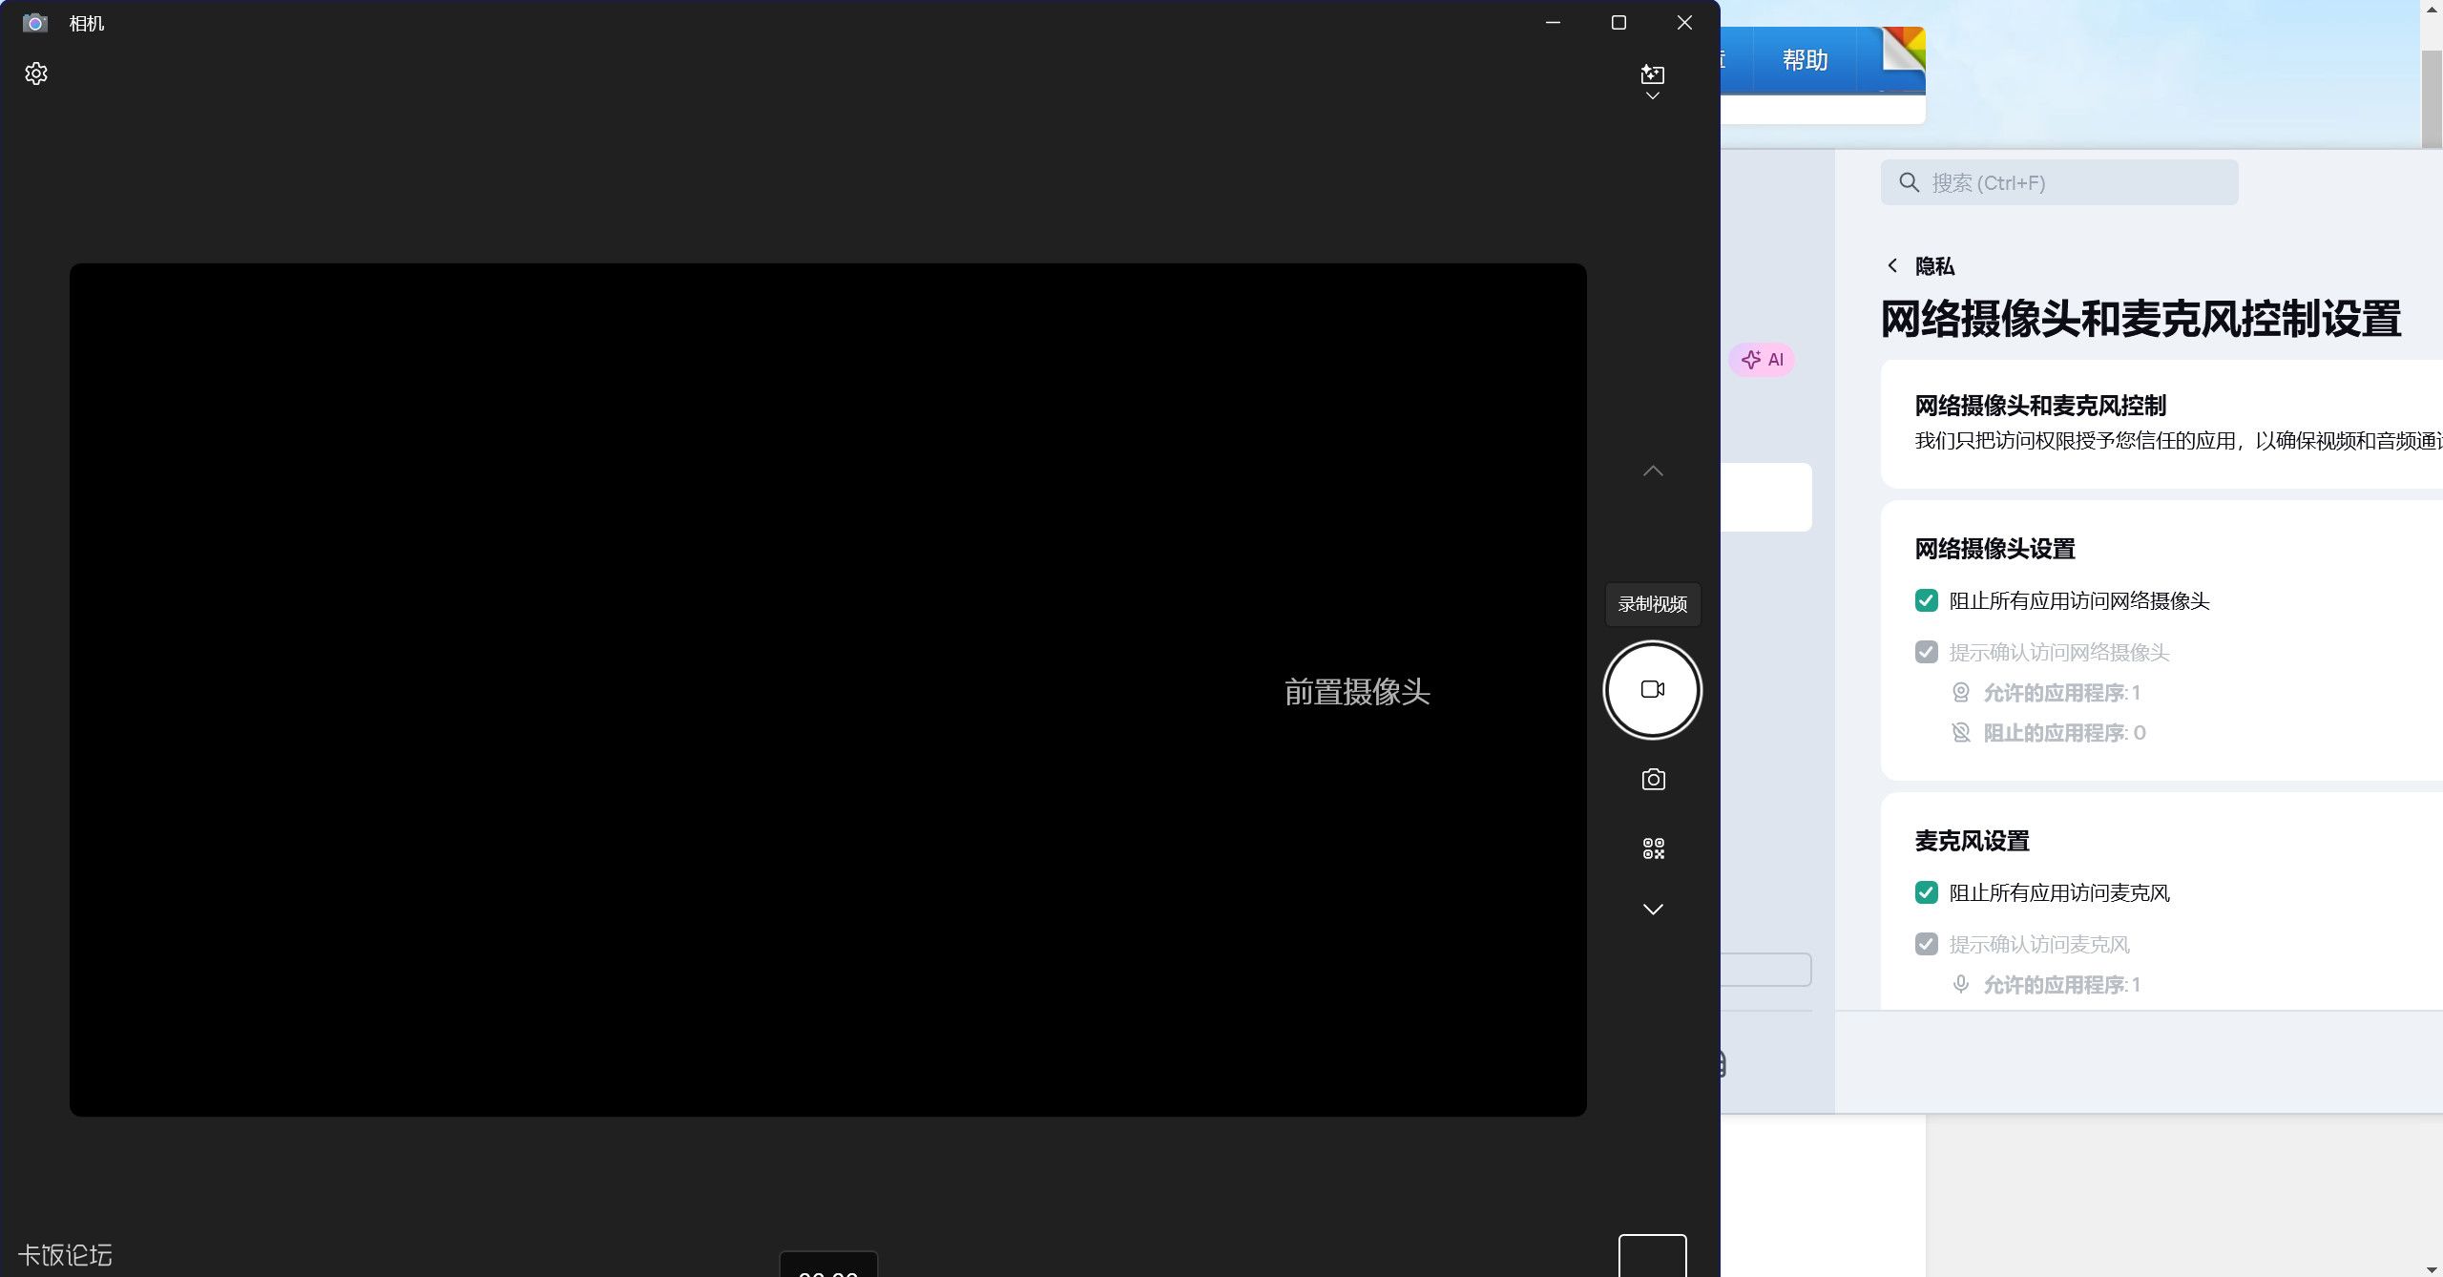Toggle block all apps webcam access
The width and height of the screenshot is (2443, 1277).
1927,600
